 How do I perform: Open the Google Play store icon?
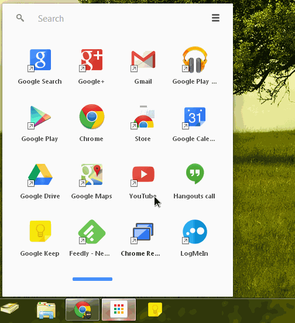pyautogui.click(x=40, y=117)
